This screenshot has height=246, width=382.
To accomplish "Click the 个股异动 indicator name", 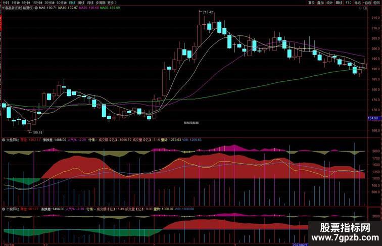I will pos(13,209).
